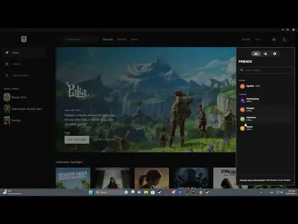Click the store search field
298x224 pixels.
click(81, 39)
